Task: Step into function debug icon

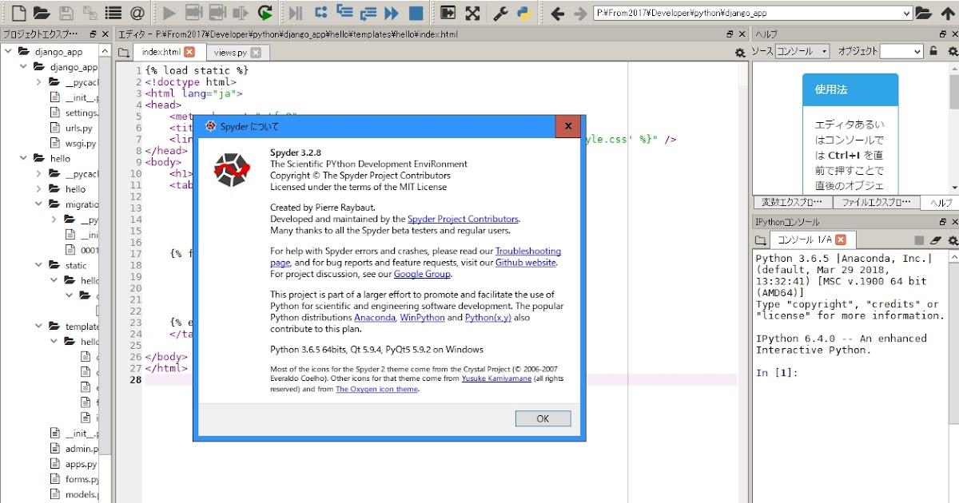Action: point(344,13)
